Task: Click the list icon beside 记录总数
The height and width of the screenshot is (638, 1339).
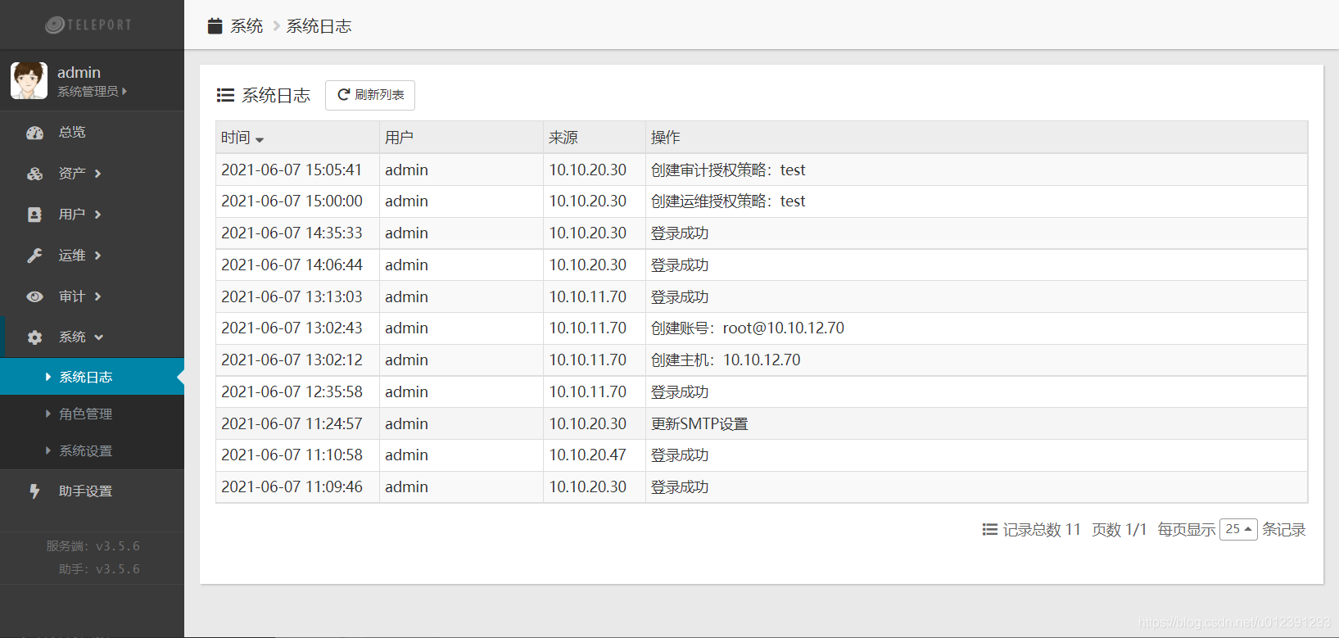Action: [990, 530]
